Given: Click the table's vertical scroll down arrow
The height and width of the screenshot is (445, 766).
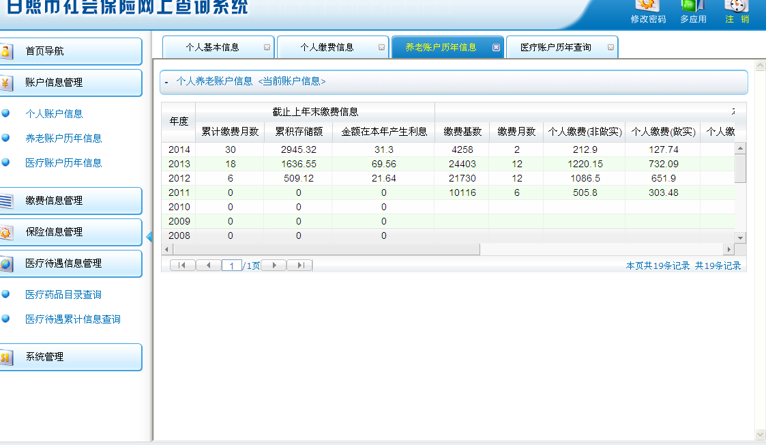Looking at the screenshot, I should pyautogui.click(x=741, y=237).
